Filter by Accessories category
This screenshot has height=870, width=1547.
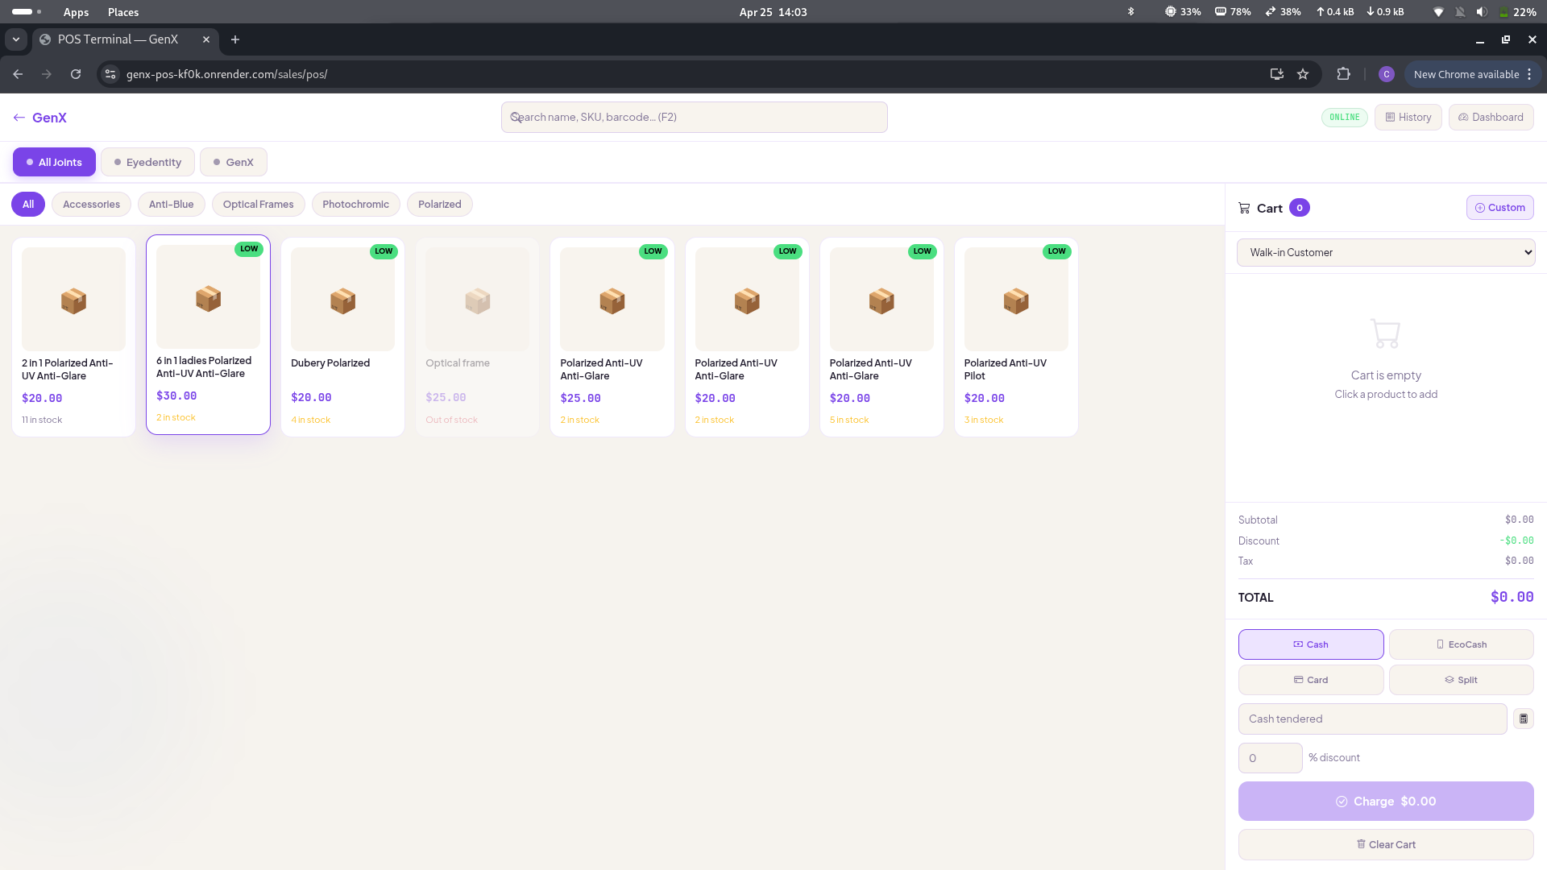pyautogui.click(x=91, y=205)
